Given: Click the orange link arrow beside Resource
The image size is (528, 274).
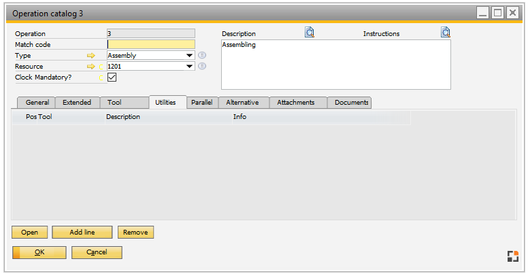Looking at the screenshot, I should point(90,67).
